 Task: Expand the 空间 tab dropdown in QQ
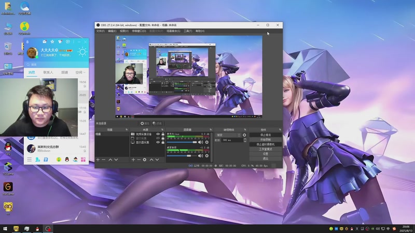click(x=84, y=72)
